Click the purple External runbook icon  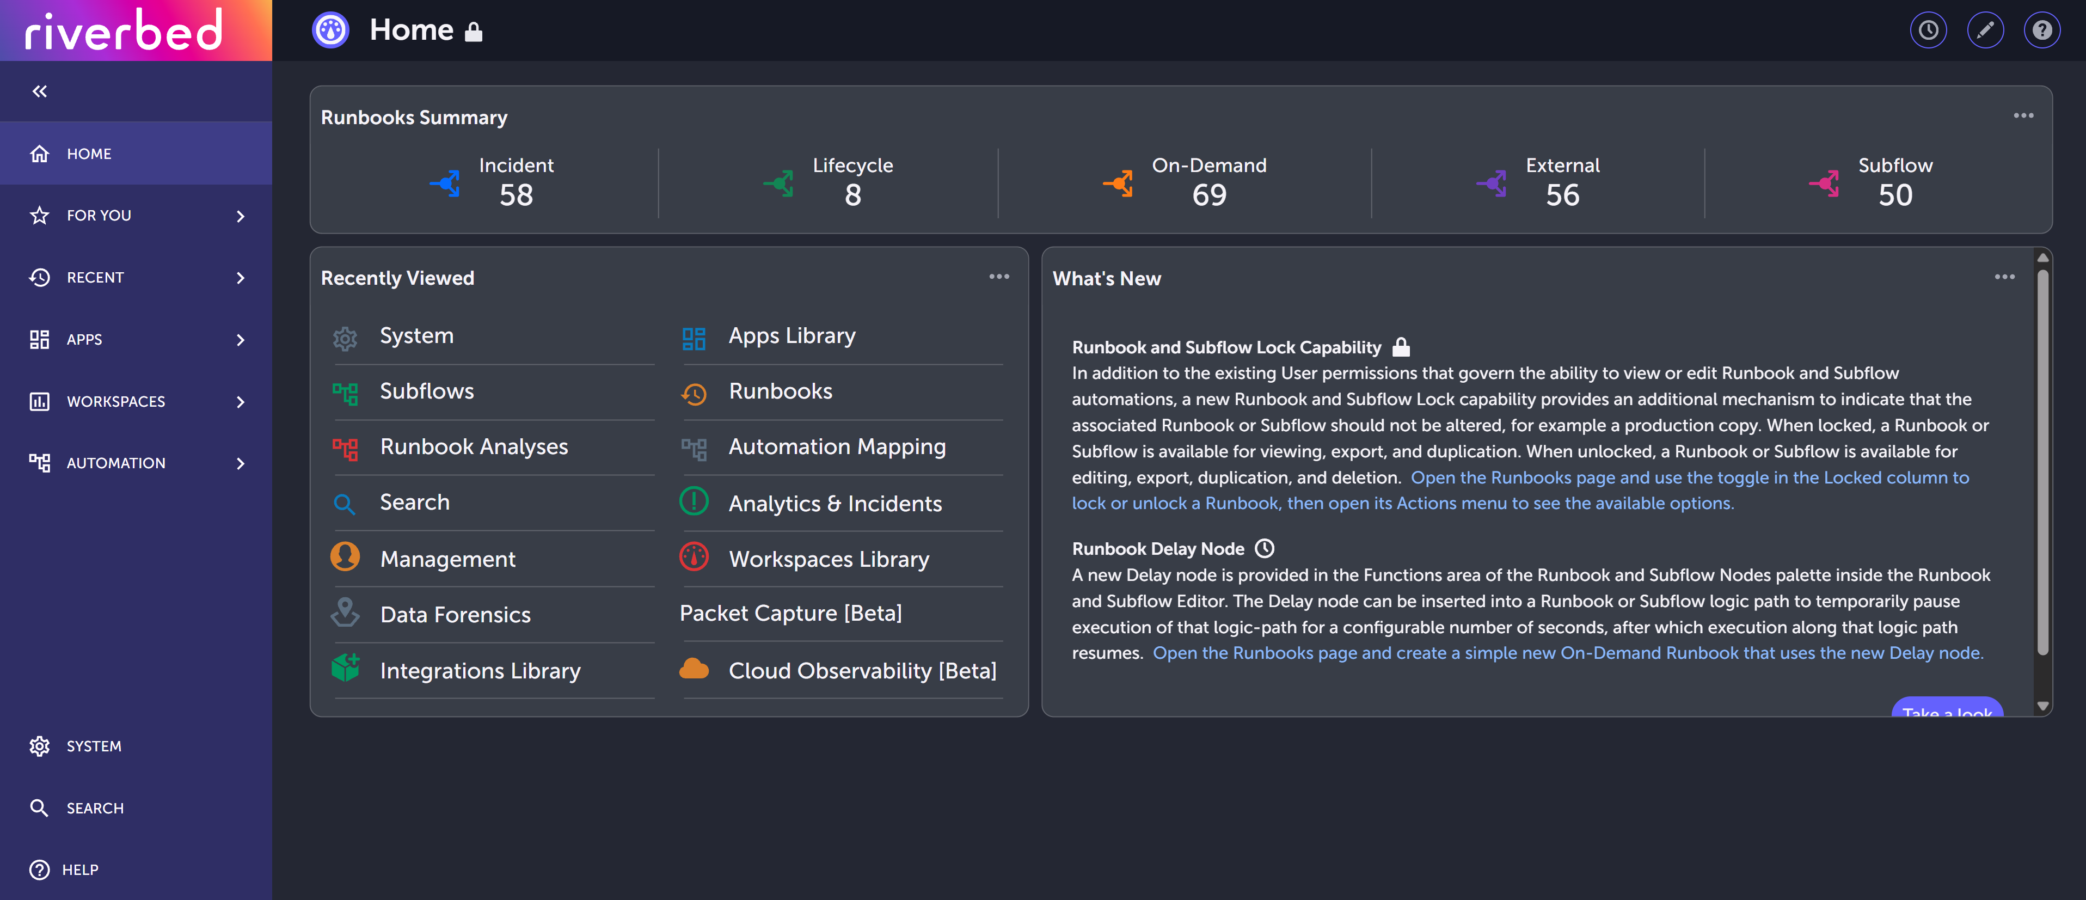click(x=1492, y=184)
